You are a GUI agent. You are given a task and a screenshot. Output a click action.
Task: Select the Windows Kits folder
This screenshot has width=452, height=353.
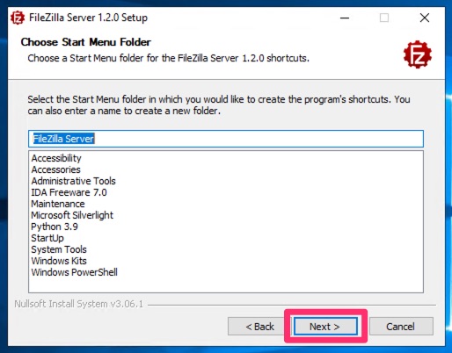(59, 261)
